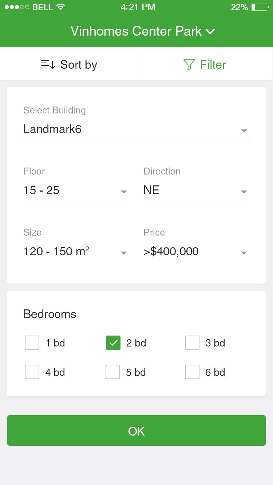Switch to the Sort by tab

[69, 65]
